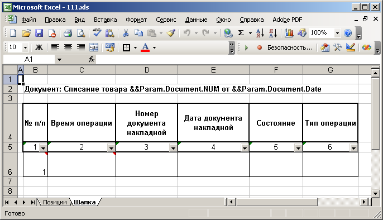This screenshot has width=383, height=220.
Task: Open the Adobe PDF menu
Action: (x=287, y=20)
